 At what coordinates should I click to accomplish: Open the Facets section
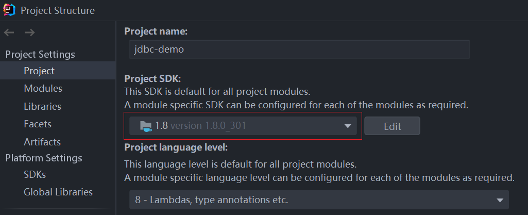[38, 124]
